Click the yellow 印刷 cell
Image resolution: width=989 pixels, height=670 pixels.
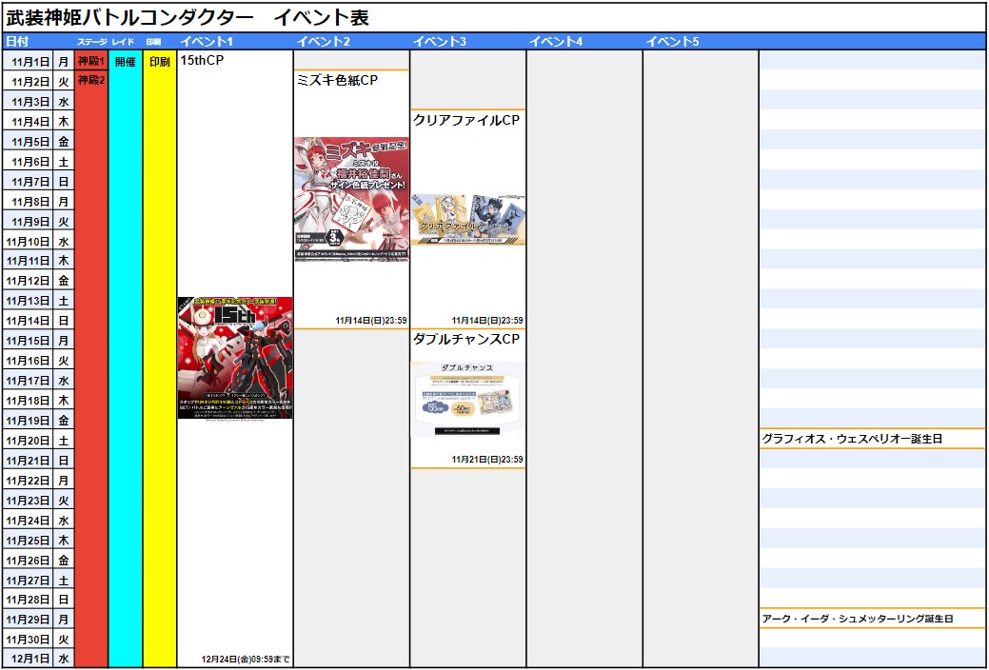[160, 61]
